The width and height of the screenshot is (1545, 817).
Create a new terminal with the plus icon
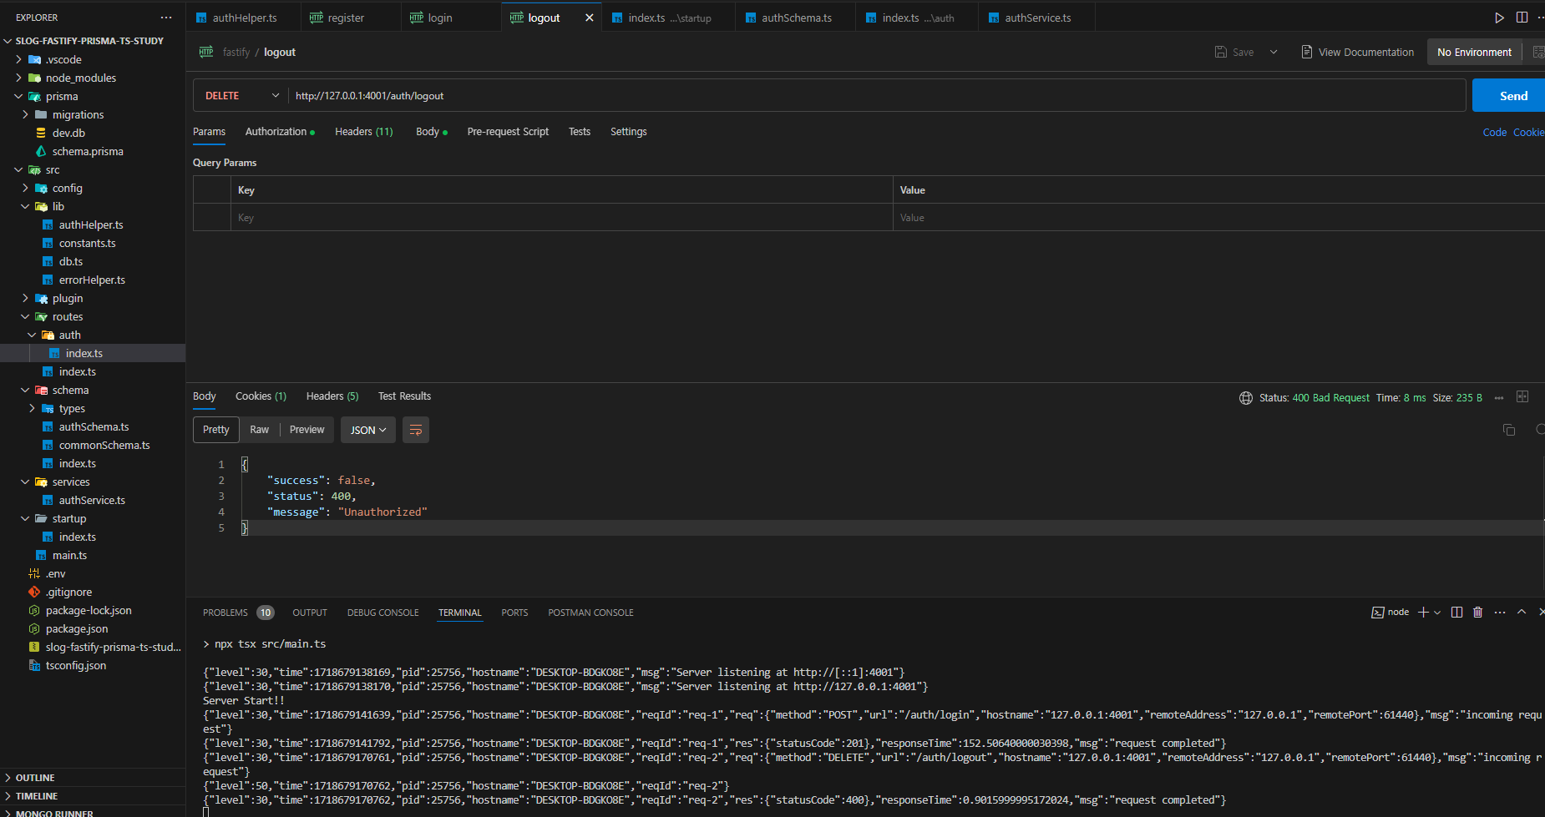[x=1423, y=613]
